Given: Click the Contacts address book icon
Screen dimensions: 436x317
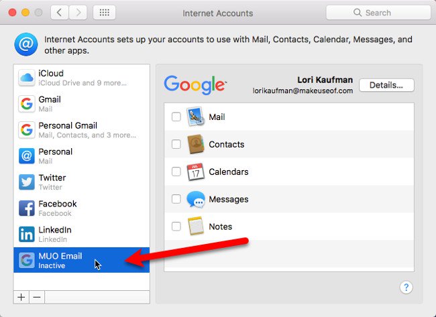Looking at the screenshot, I should point(196,144).
